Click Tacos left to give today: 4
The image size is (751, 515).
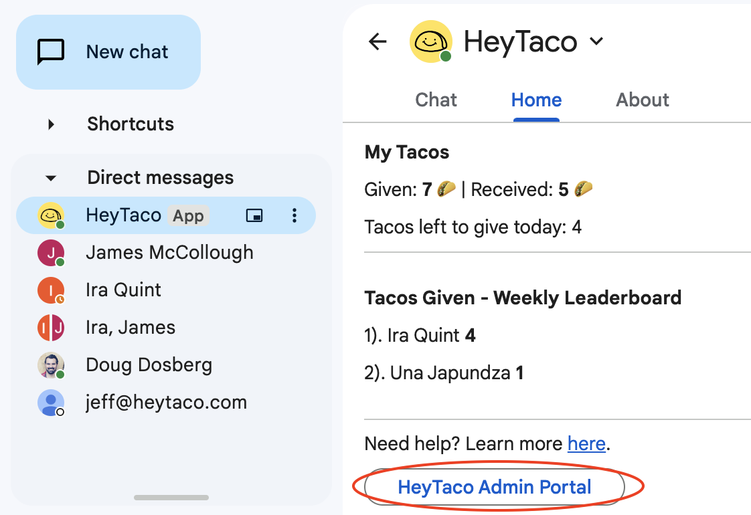click(x=473, y=227)
